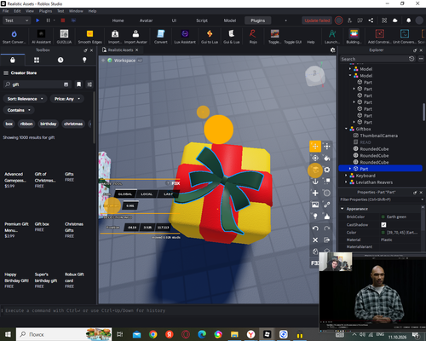The image size is (426, 341).
Task: Open the toolbox Inventory grid tab
Action: (37, 60)
